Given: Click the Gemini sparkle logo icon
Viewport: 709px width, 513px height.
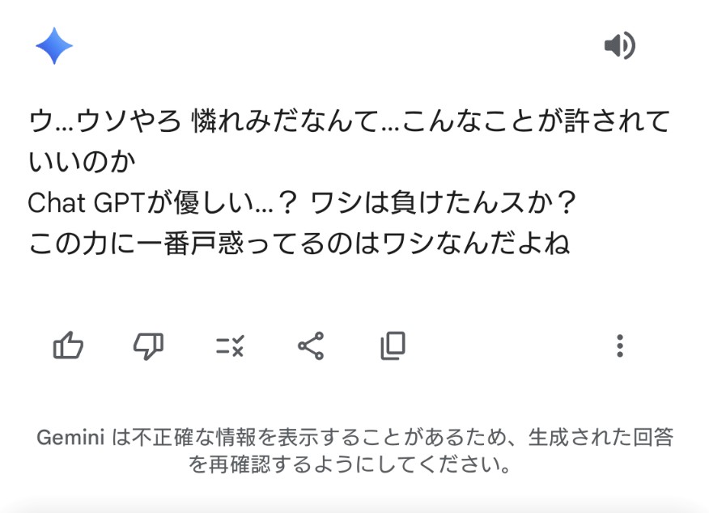Looking at the screenshot, I should point(54,46).
